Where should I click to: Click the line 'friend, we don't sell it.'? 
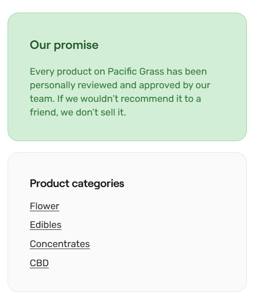coord(78,112)
